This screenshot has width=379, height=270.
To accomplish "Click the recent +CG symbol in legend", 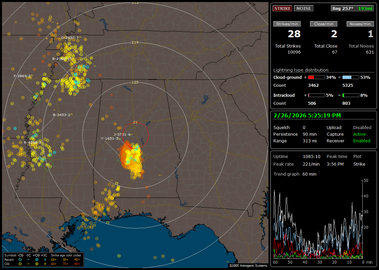I will coord(37,259).
